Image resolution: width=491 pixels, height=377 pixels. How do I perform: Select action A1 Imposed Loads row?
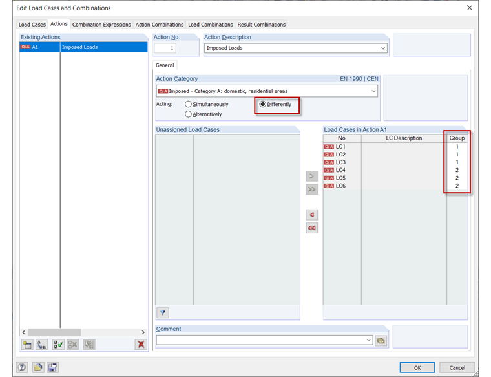(x=83, y=47)
